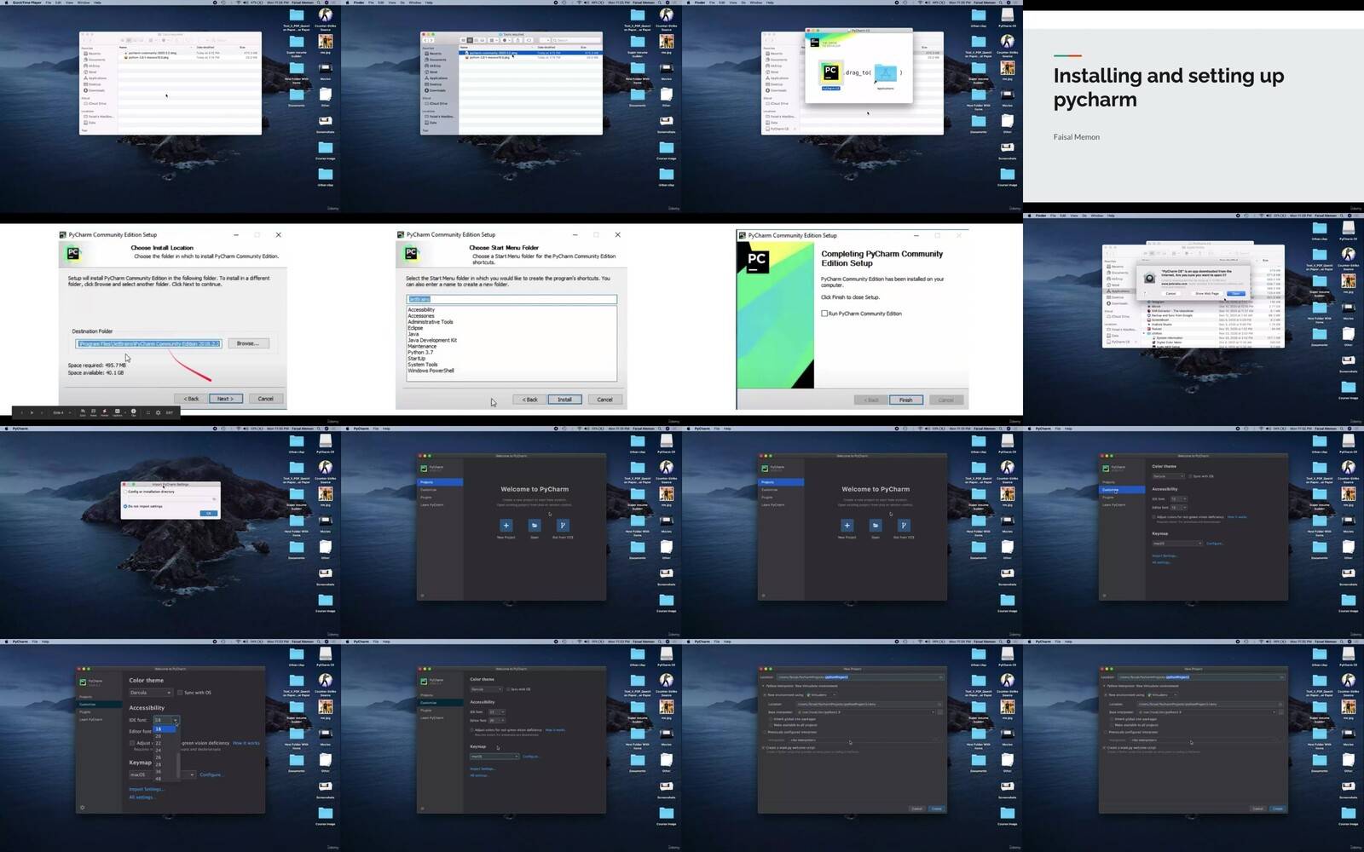Click the 'Installing and setting up pycharm' title
This screenshot has height=852, width=1364.
click(1168, 87)
